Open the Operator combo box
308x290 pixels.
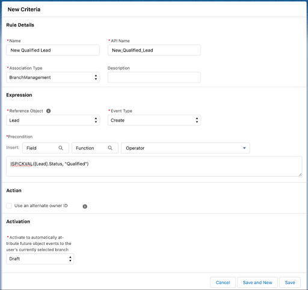(185, 148)
